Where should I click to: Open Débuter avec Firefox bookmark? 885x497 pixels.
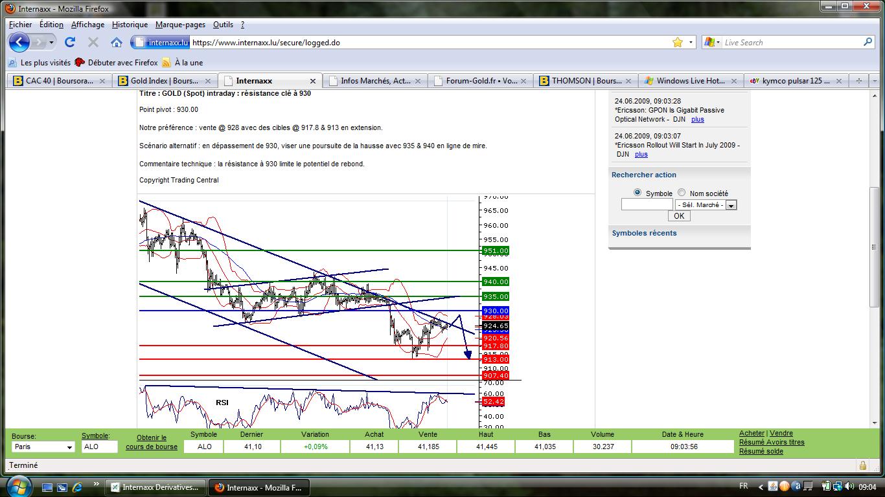click(117, 63)
